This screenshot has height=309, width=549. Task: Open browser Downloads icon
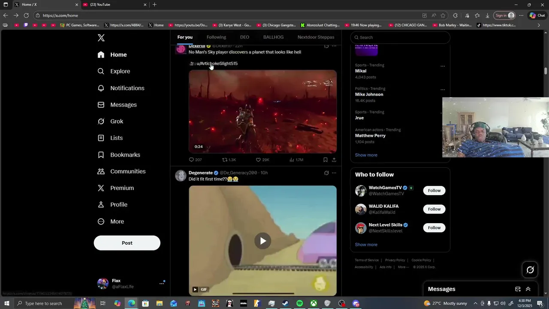click(x=487, y=15)
